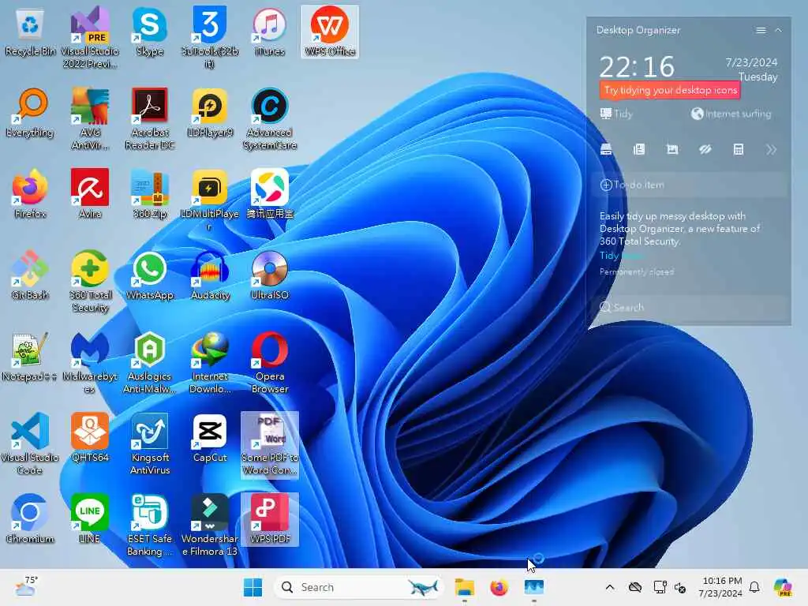808x606 pixels.
Task: Open Internet surfing in Desktop Organizer
Action: click(731, 114)
